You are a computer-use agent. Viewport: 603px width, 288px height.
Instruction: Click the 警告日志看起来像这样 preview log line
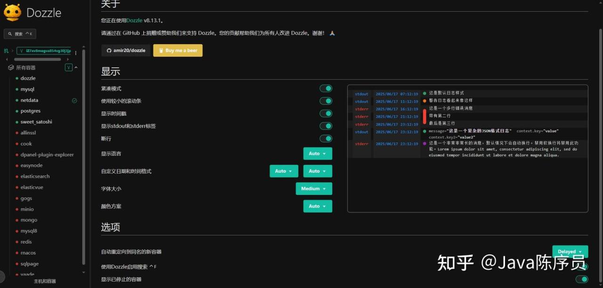[x=450, y=101]
